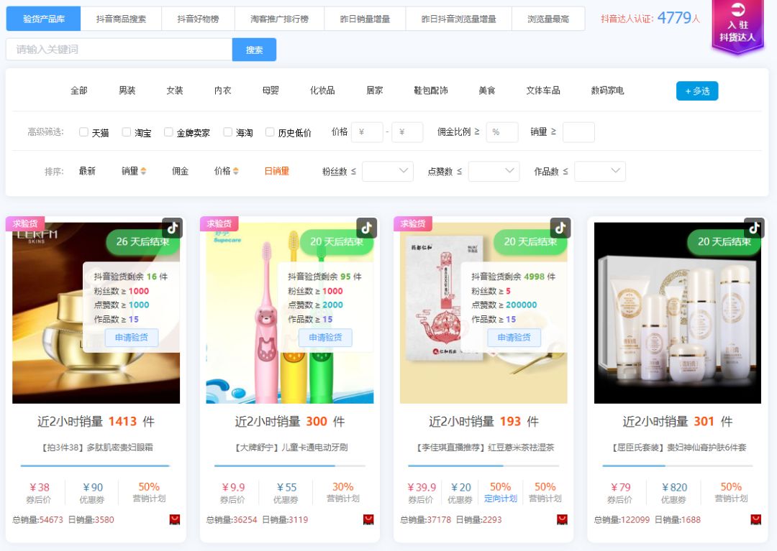The image size is (777, 551).
Task: Click the TikTok icon on the eye cream card
Action: (171, 228)
